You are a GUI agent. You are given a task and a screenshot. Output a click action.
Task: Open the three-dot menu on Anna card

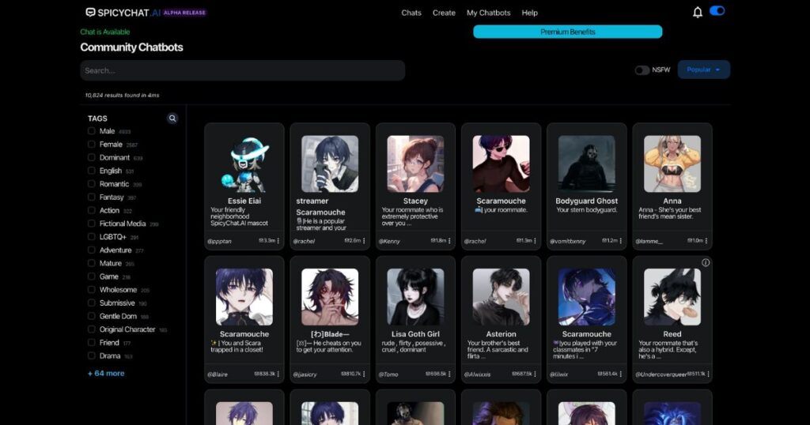click(x=706, y=241)
